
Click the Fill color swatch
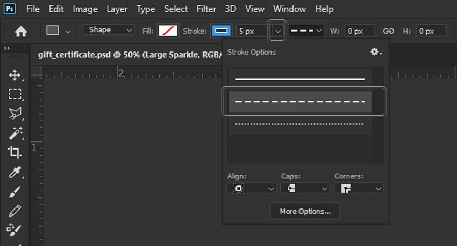click(x=168, y=31)
